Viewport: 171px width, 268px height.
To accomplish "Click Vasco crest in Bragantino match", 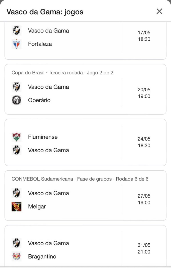I will 17,243.
